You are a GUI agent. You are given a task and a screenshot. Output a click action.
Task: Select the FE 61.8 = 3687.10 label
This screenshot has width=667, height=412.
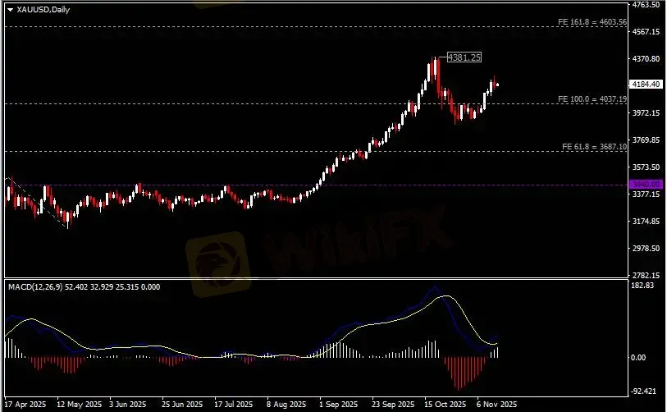pos(594,147)
